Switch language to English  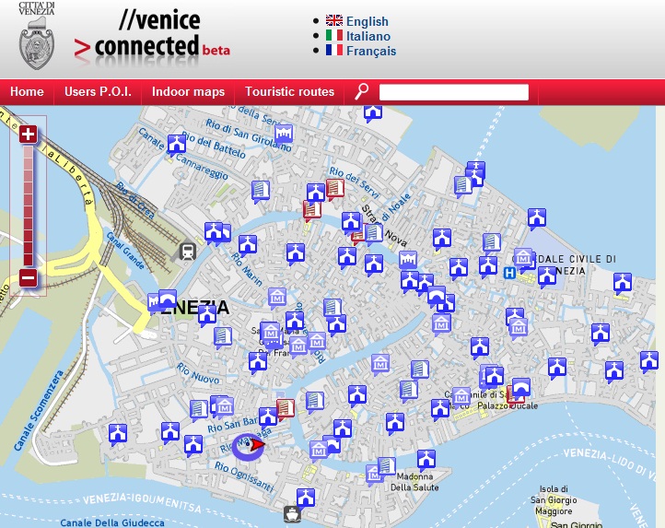pyautogui.click(x=367, y=21)
